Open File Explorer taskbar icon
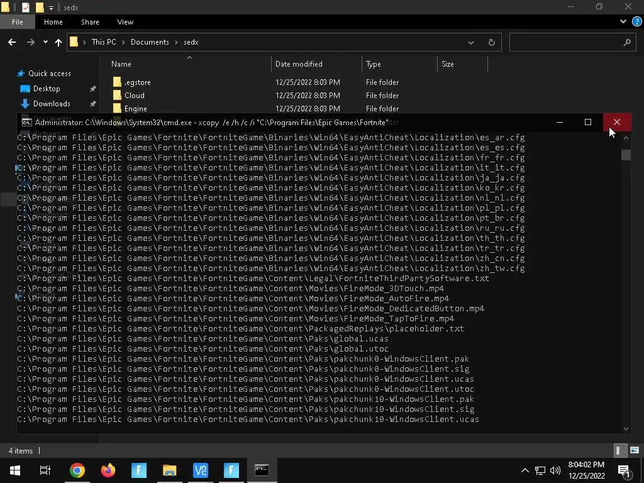Image resolution: width=644 pixels, height=483 pixels. [x=169, y=470]
